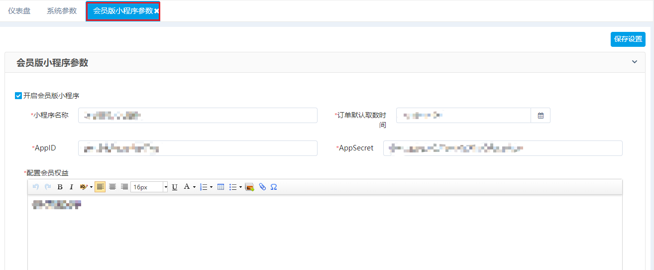Viewport: 654px width, 270px height.
Task: Close the 会员版小程序参数 tab
Action: pos(156,11)
